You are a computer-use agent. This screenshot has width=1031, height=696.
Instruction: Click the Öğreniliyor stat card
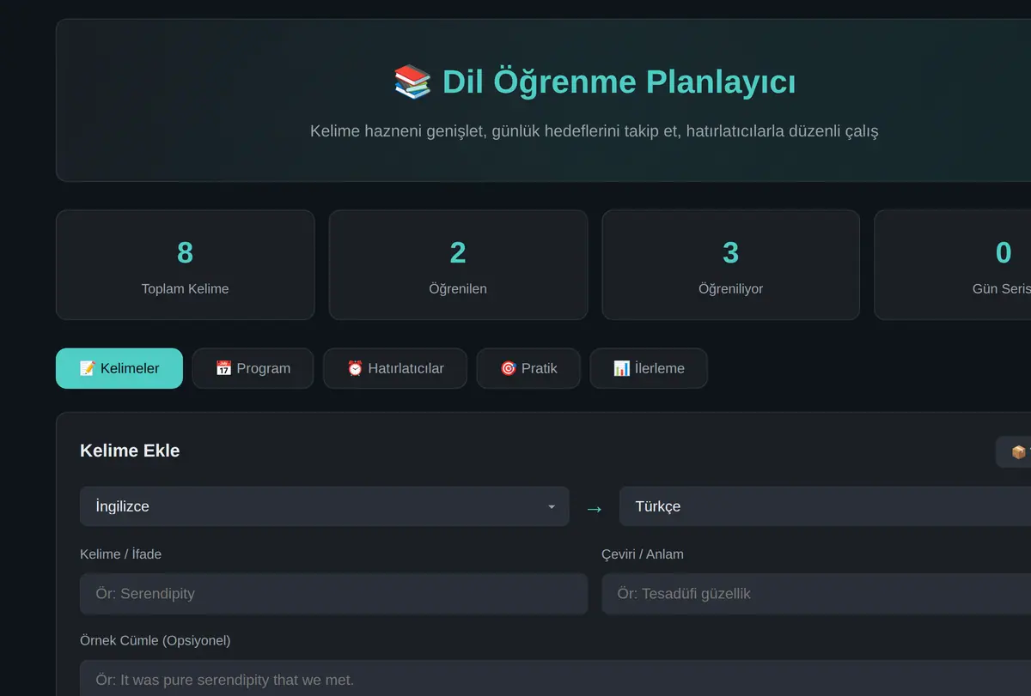pos(730,265)
